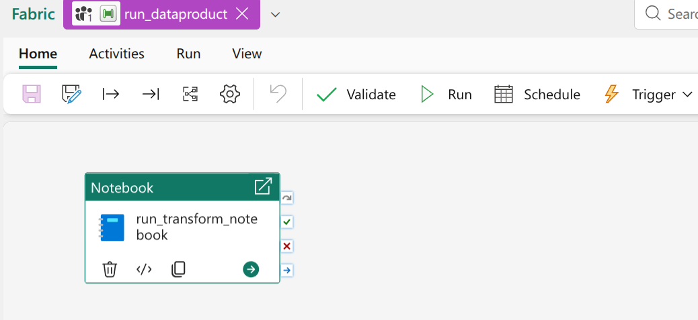Click the Undo arrow icon
Viewport: 698px width, 320px height.
(278, 94)
